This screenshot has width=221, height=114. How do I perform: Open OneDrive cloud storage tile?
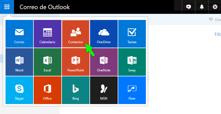[x=104, y=33]
